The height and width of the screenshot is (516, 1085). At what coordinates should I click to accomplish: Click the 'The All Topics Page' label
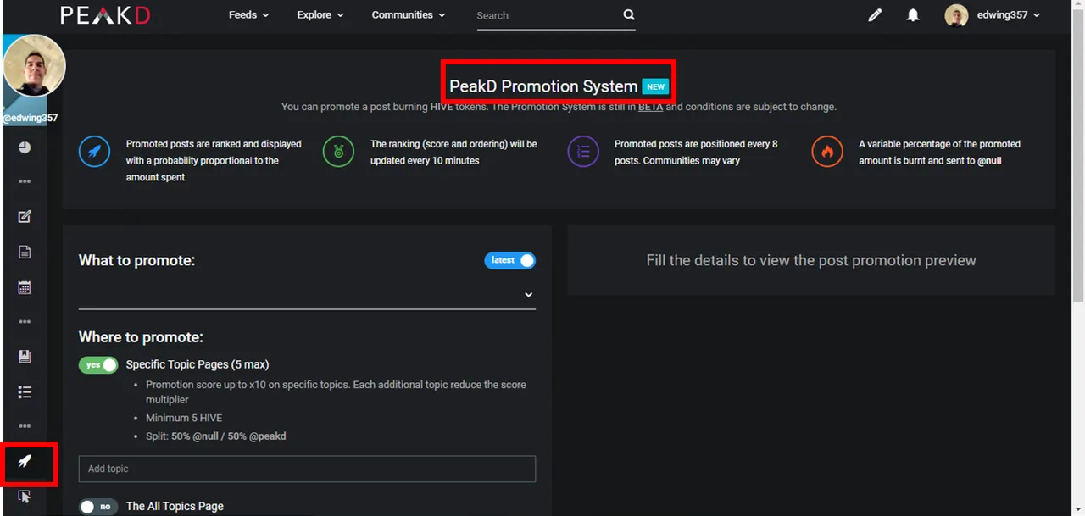[175, 506]
